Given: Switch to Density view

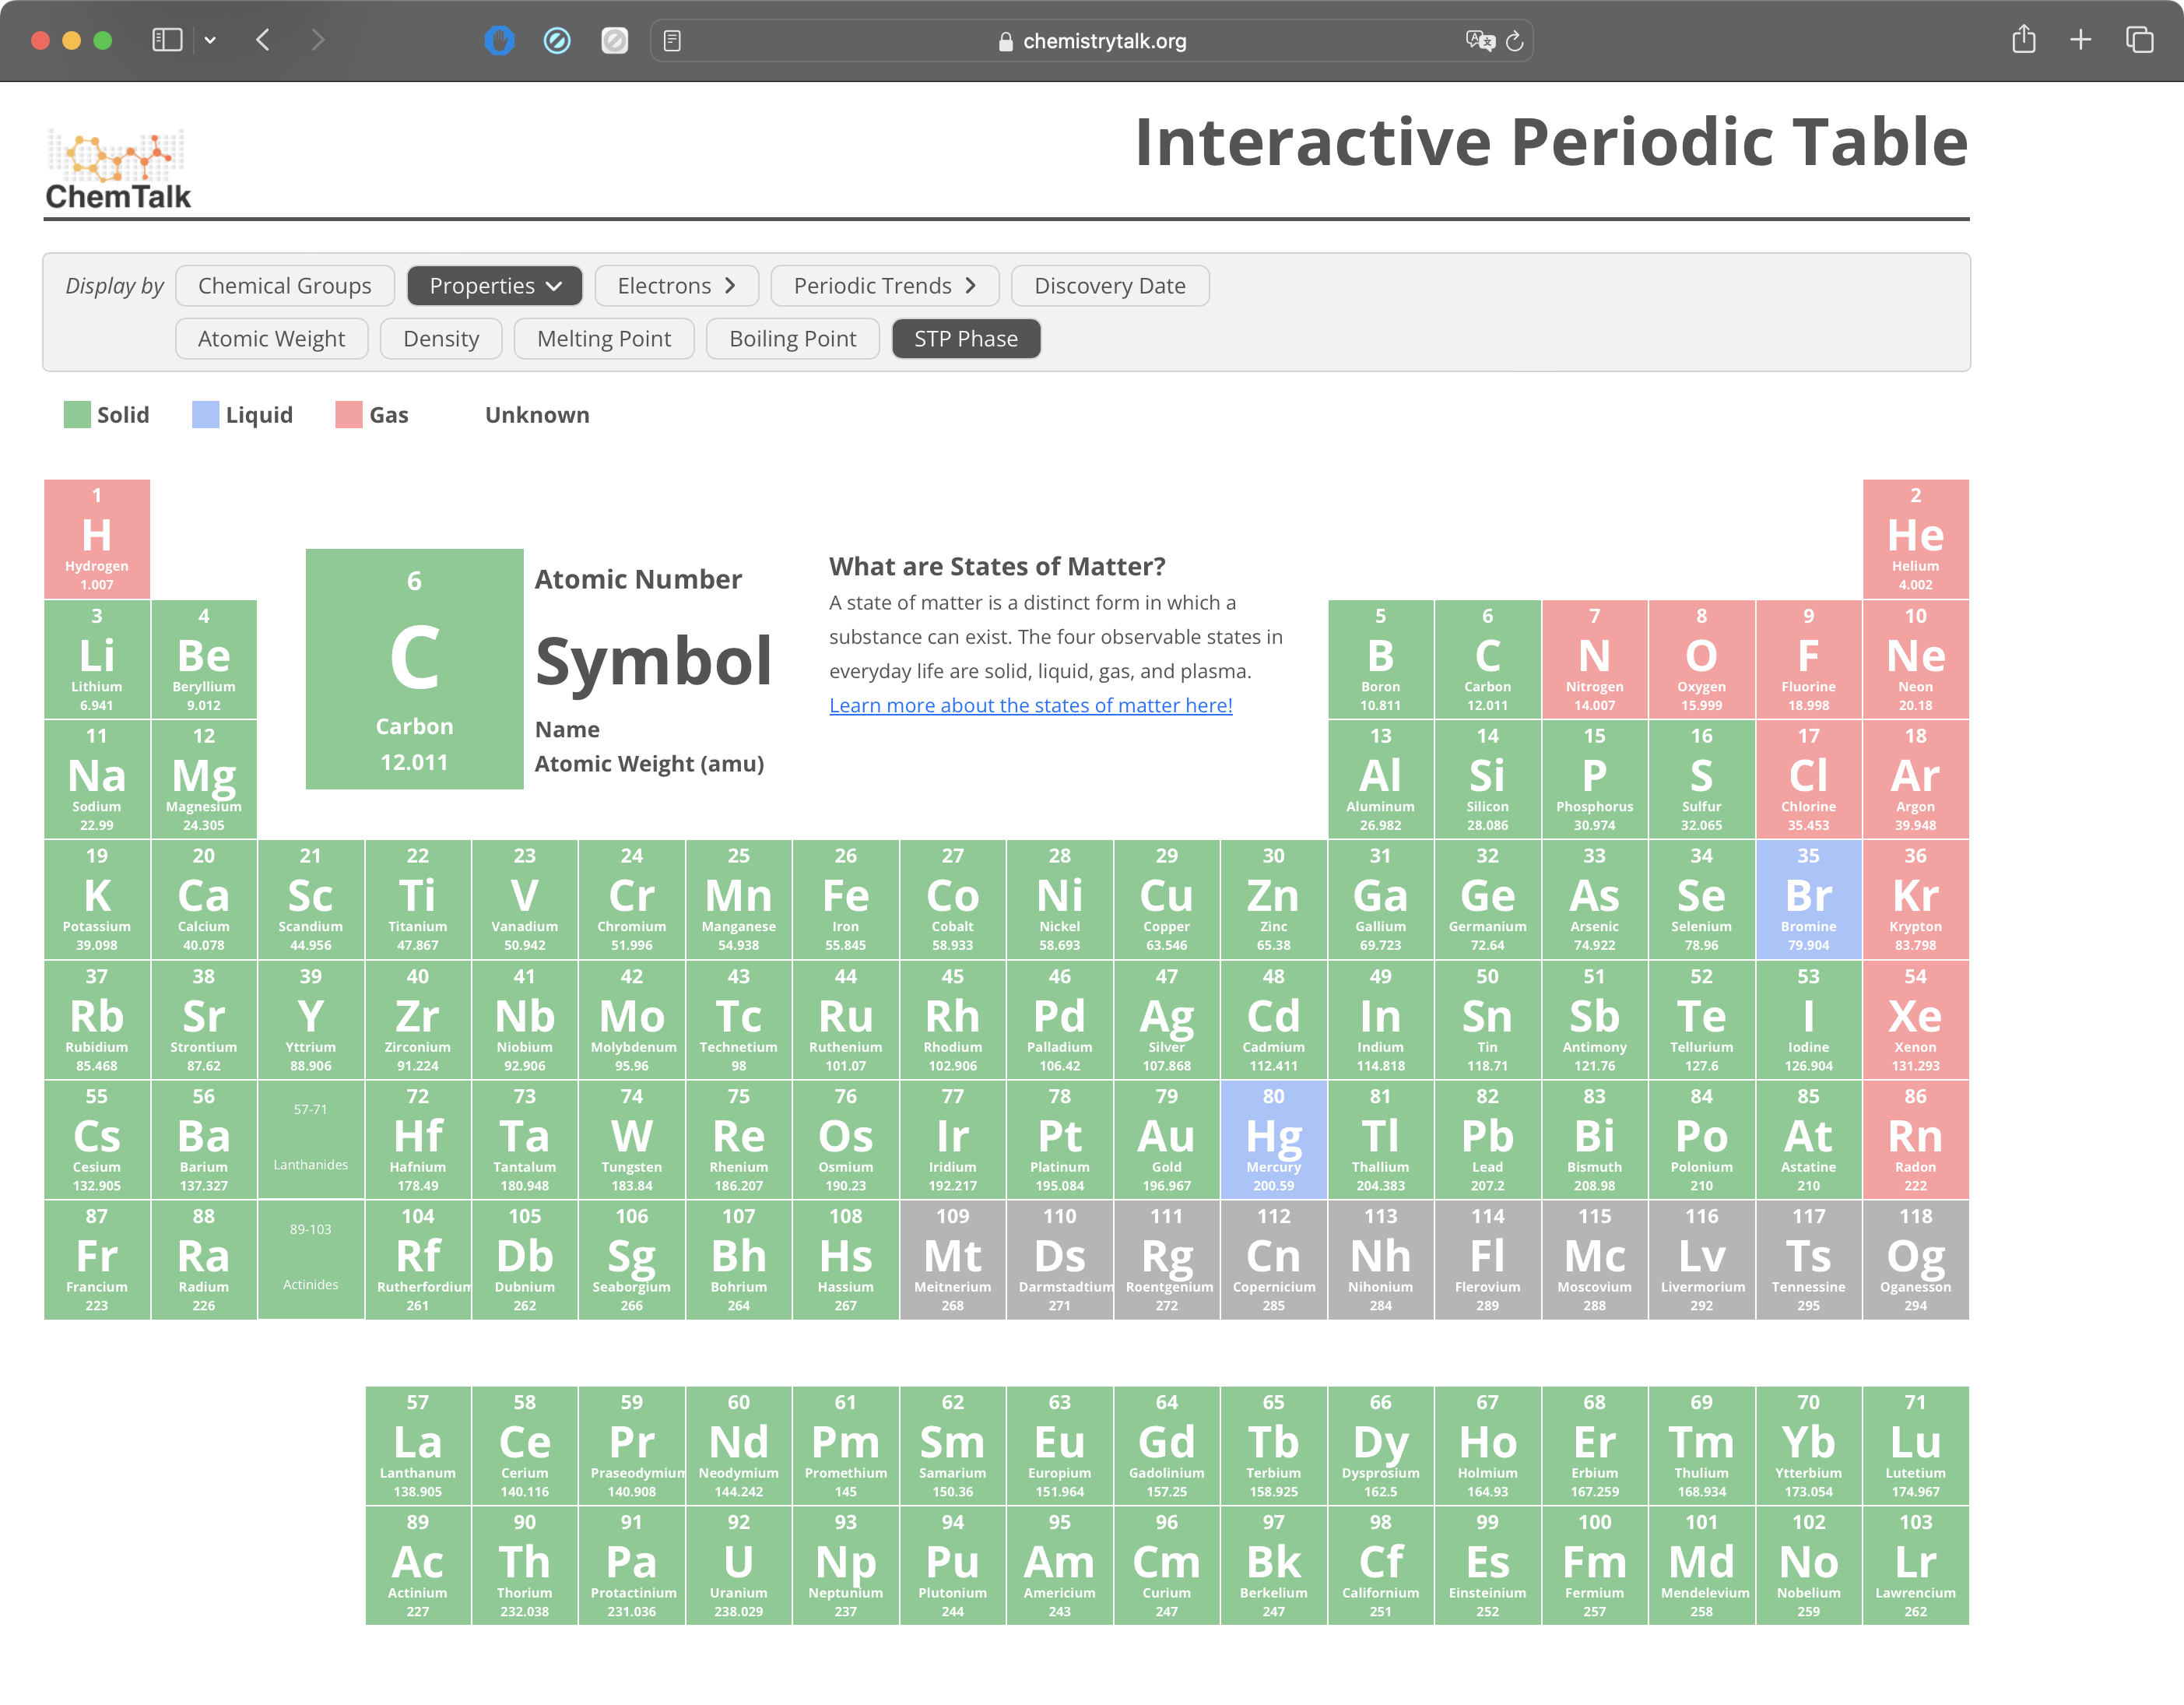Looking at the screenshot, I should click(x=441, y=339).
